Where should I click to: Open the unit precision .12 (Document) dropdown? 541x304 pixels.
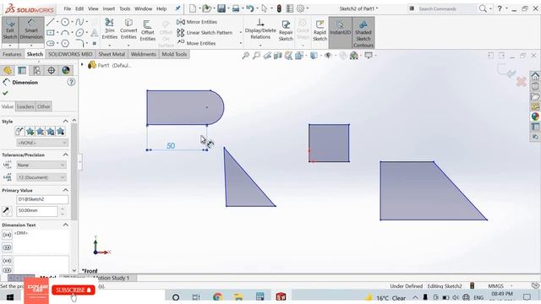tap(41, 177)
